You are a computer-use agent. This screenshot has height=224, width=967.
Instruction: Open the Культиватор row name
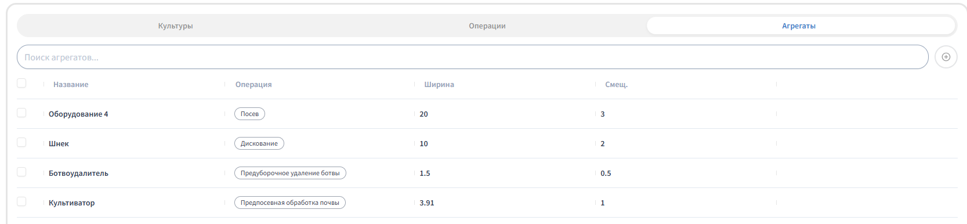tap(71, 203)
